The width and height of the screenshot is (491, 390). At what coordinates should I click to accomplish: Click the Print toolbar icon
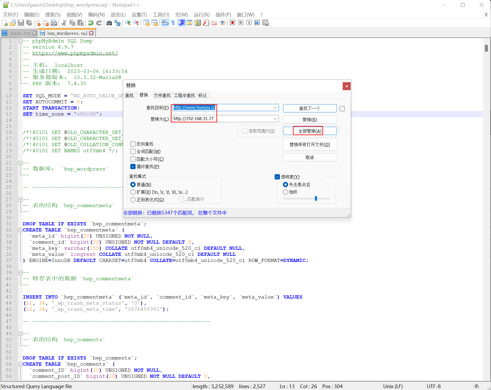(54, 23)
